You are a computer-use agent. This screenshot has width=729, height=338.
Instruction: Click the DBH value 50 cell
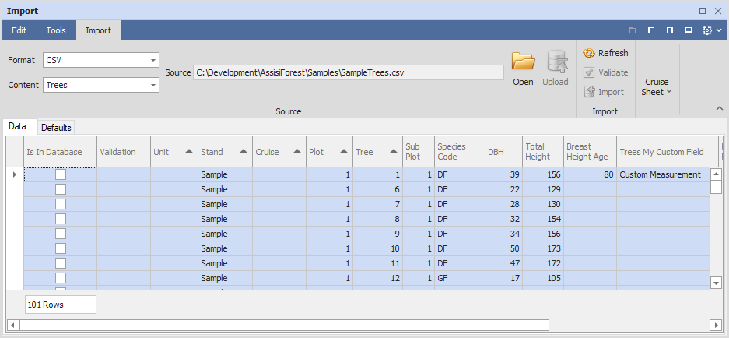pyautogui.click(x=503, y=248)
